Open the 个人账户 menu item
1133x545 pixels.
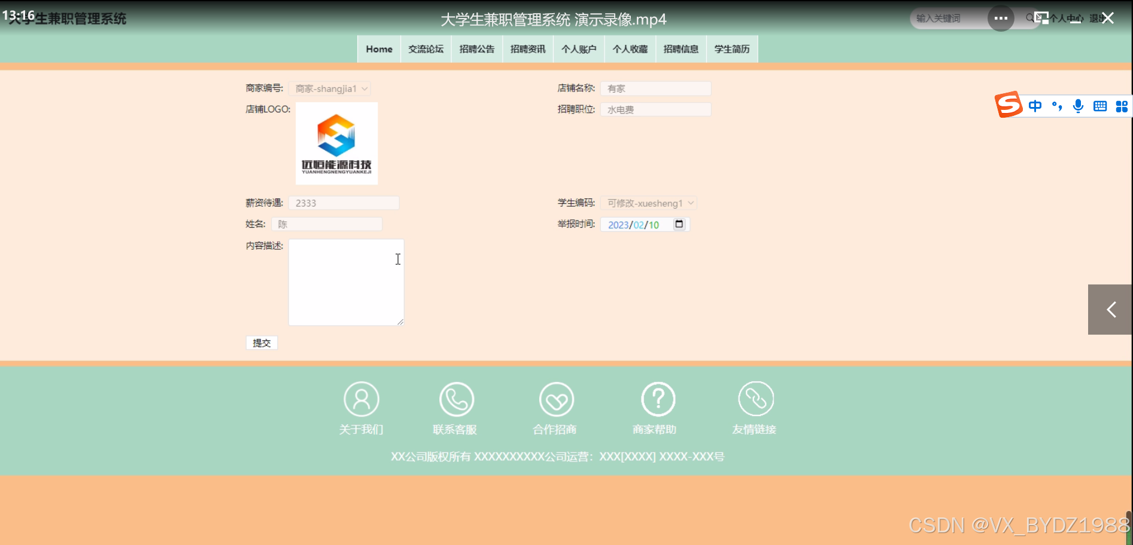pyautogui.click(x=579, y=49)
